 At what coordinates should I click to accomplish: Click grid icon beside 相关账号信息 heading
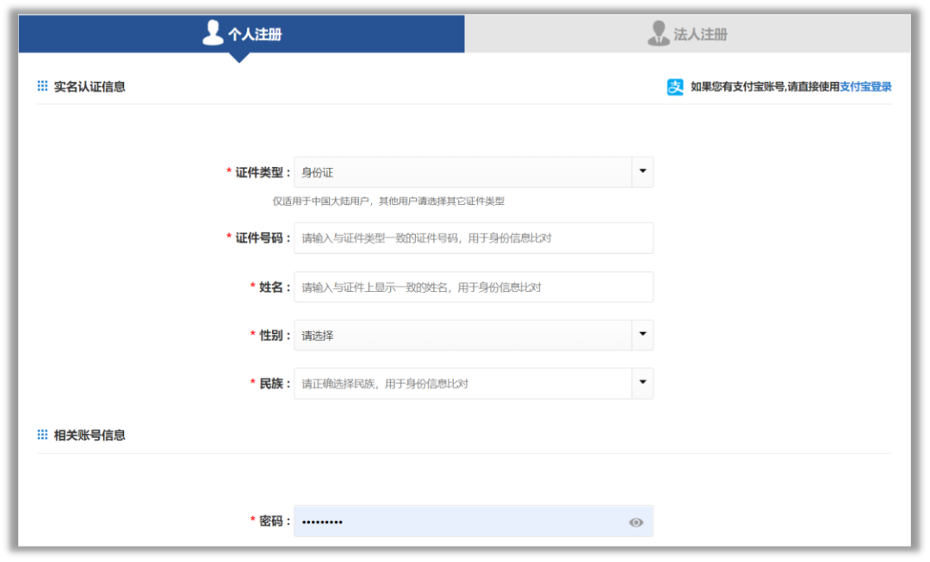(x=42, y=435)
